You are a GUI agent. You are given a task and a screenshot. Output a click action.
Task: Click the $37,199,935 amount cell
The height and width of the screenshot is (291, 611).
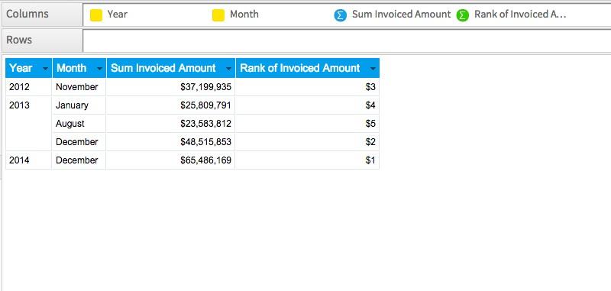coord(170,87)
